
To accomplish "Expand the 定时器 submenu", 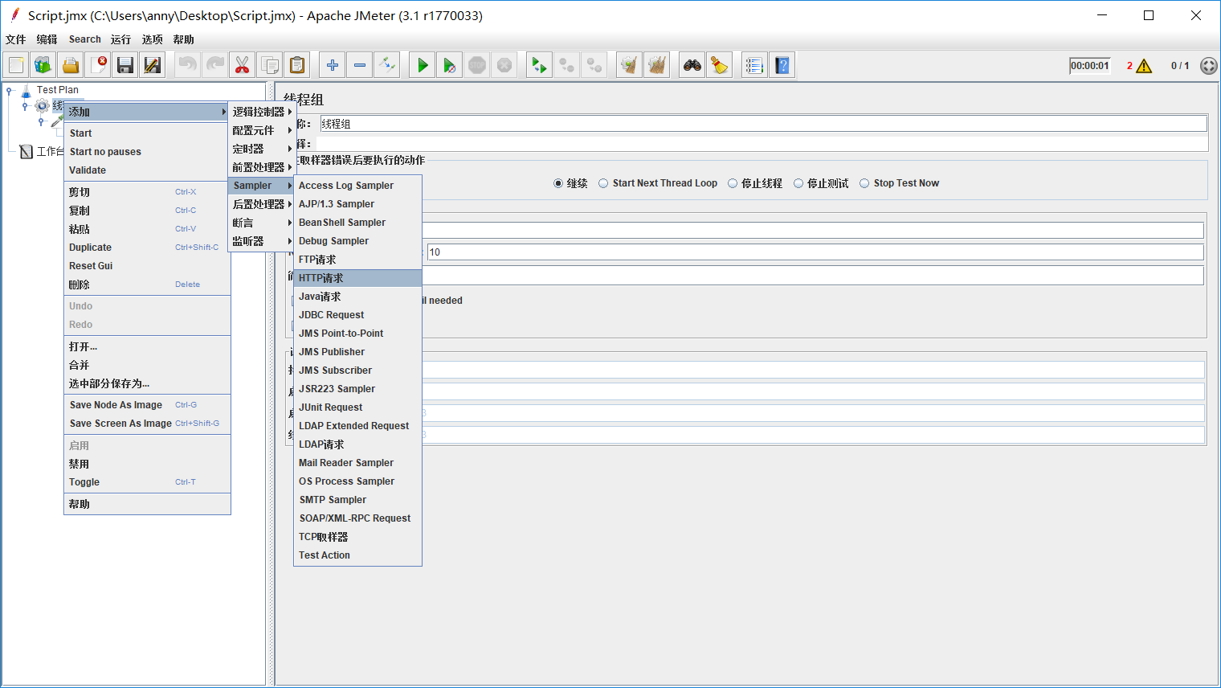I will click(x=262, y=149).
